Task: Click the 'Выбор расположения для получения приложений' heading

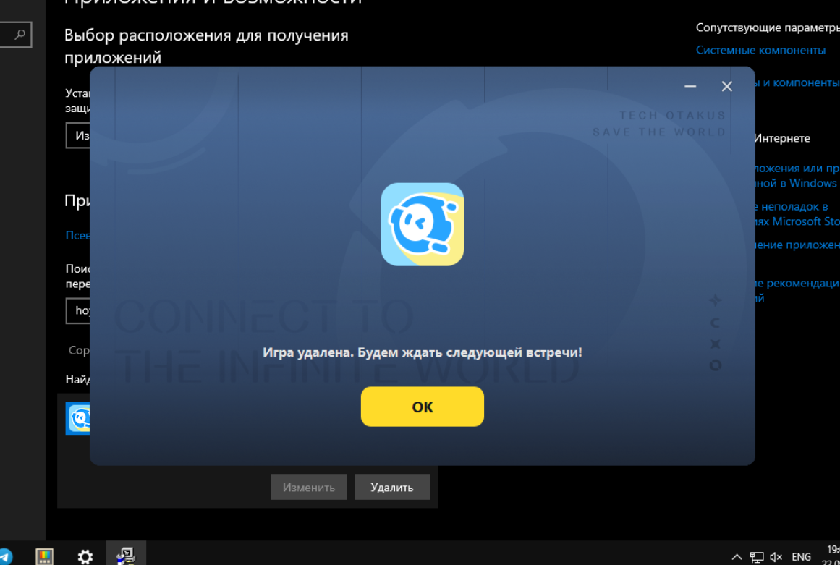Action: (x=206, y=46)
